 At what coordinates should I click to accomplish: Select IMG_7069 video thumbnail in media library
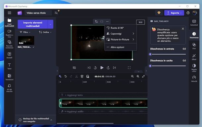point(26,40)
